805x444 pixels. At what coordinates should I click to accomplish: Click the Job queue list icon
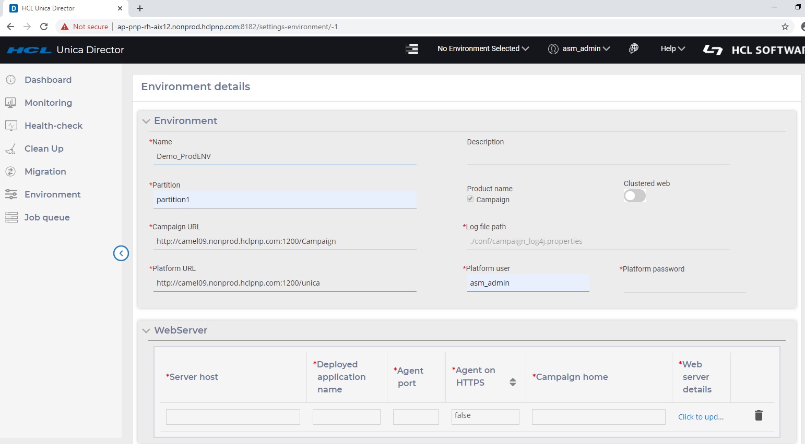(11, 217)
